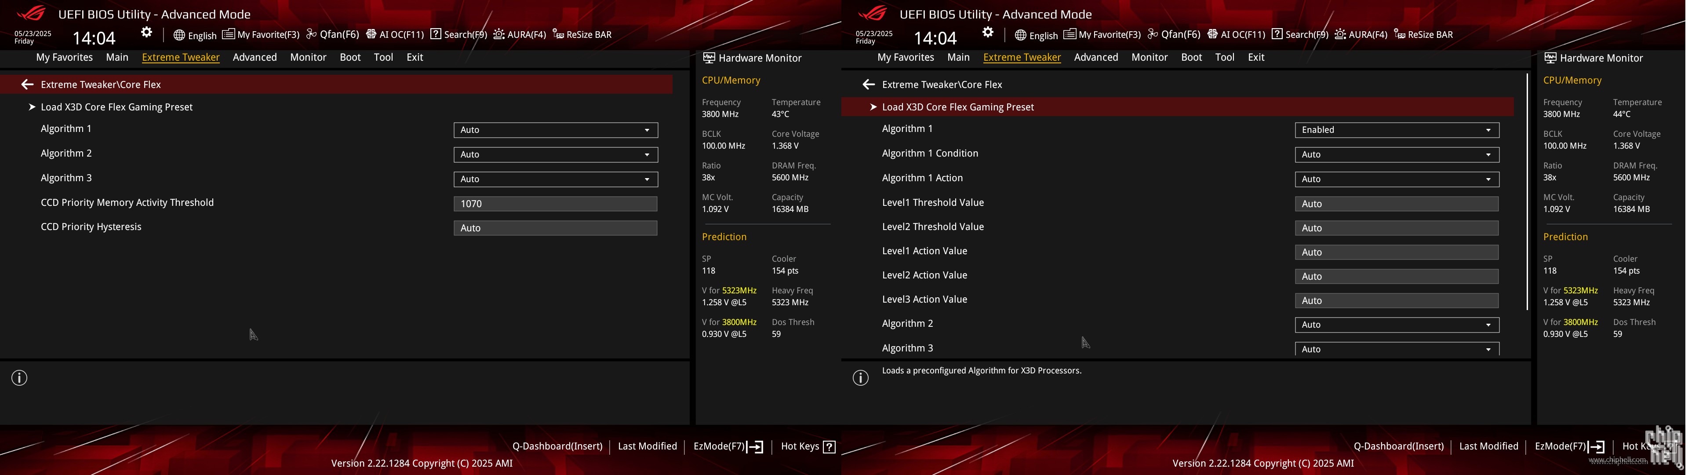
Task: Click Level2 Threshold Value field
Action: [1397, 228]
